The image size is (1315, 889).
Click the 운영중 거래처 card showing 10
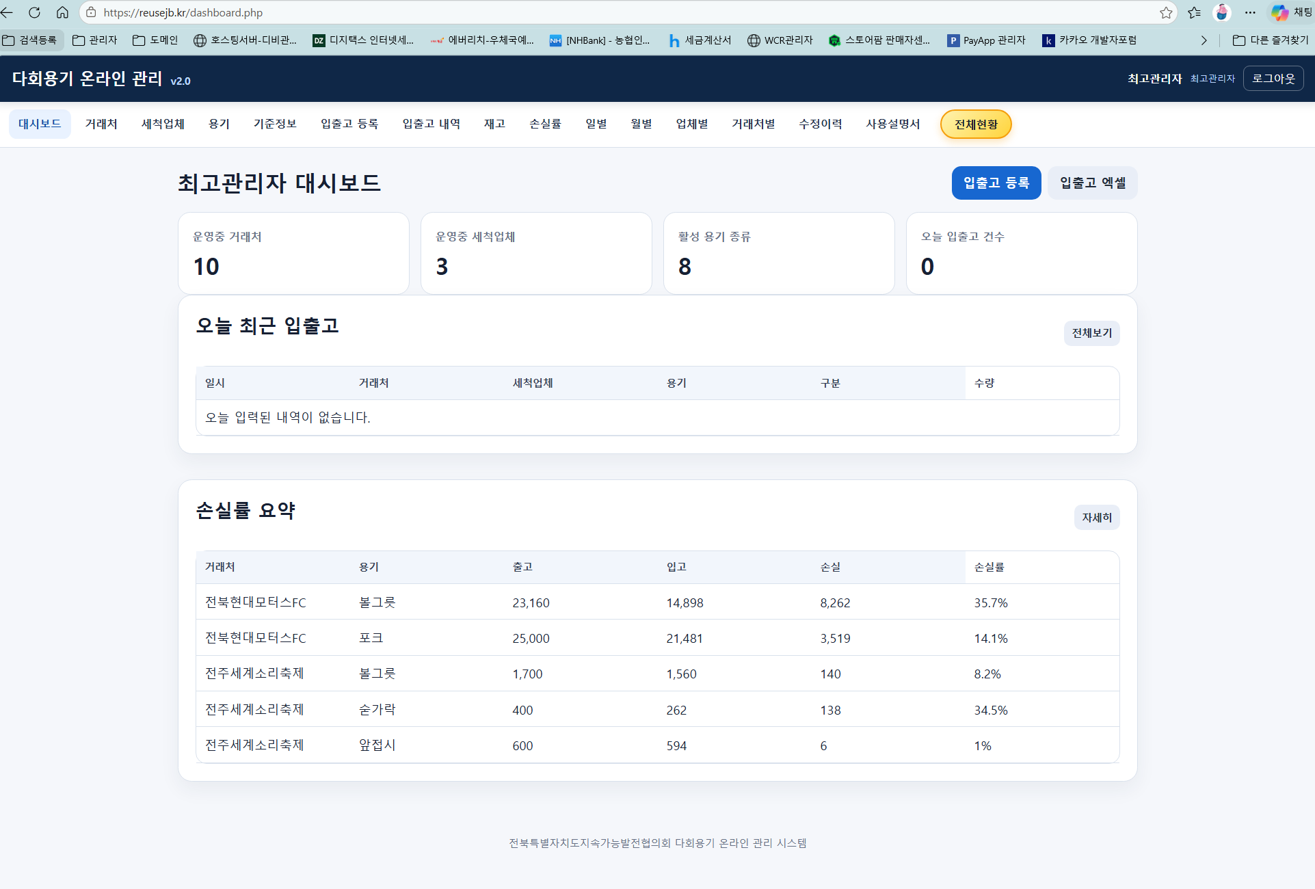coord(293,253)
